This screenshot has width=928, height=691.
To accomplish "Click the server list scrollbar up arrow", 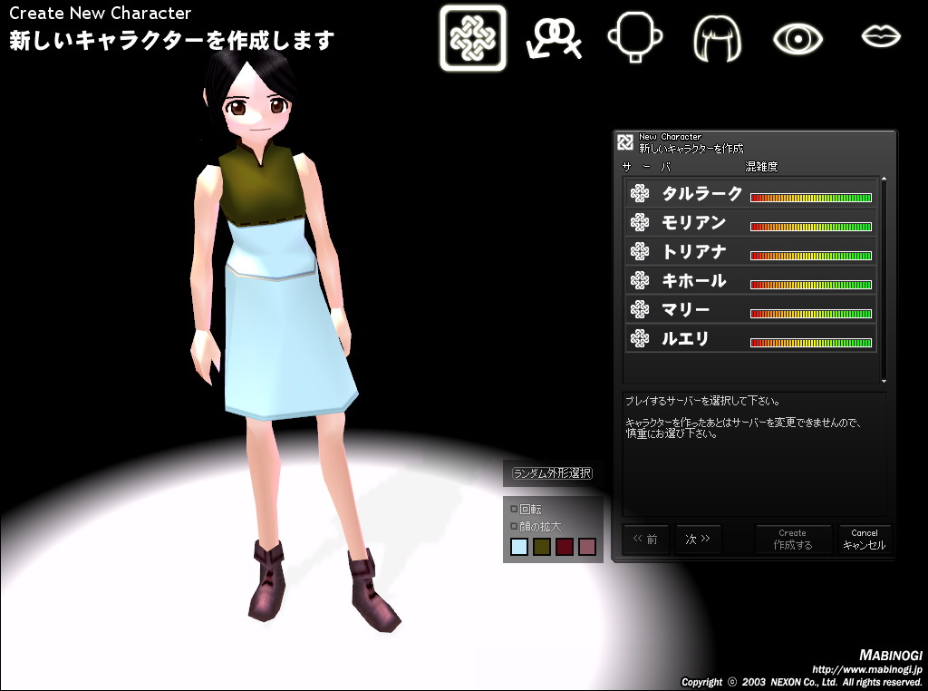I will (x=884, y=179).
